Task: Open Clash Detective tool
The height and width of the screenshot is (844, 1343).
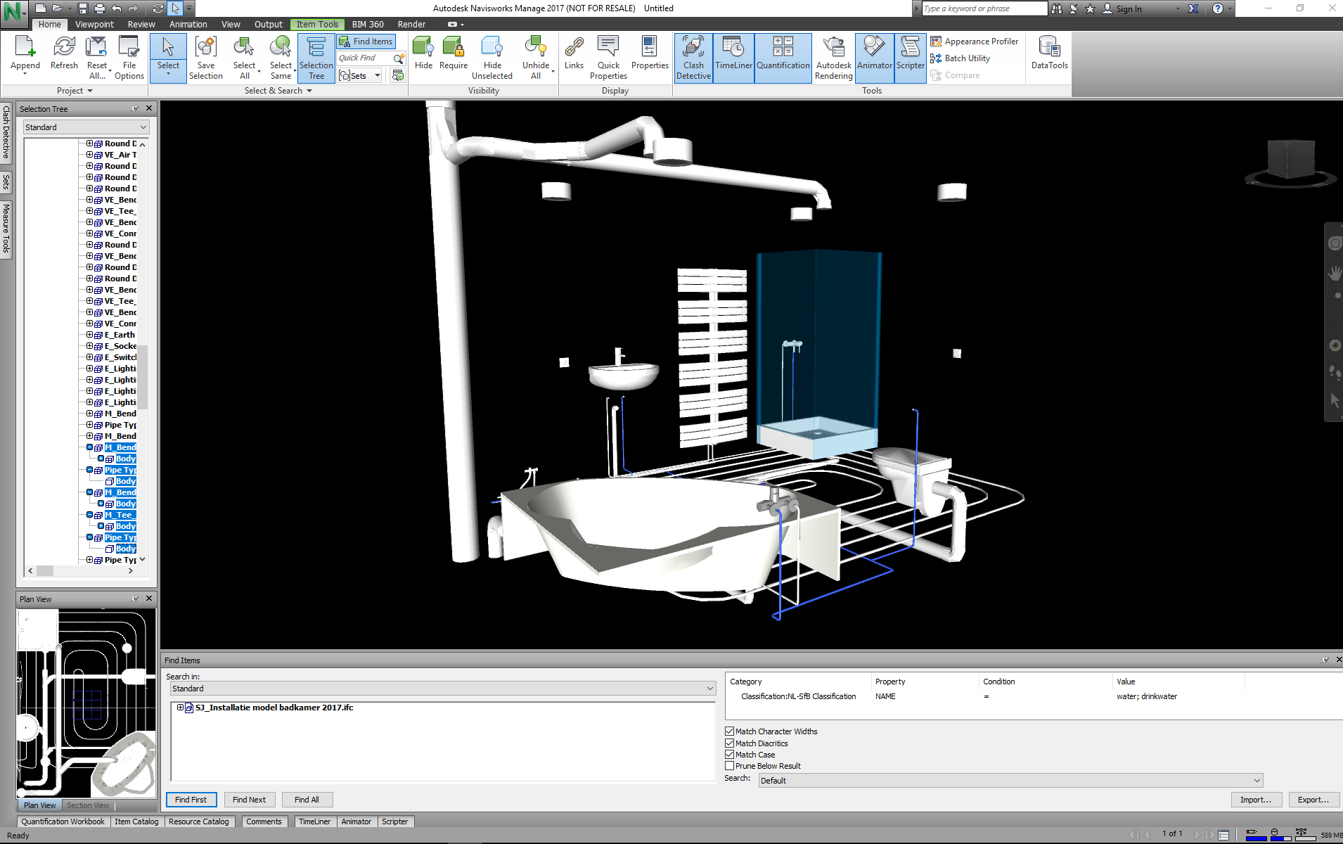Action: point(693,57)
